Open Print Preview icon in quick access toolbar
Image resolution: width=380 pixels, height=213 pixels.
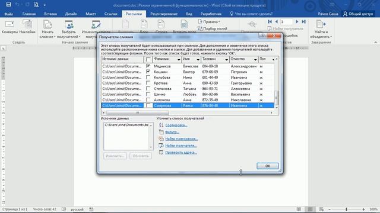[x=36, y=5]
